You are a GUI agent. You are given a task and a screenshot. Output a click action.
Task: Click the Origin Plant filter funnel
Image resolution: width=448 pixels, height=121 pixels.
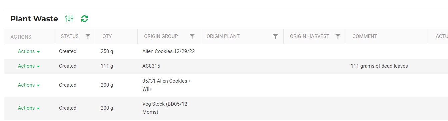click(x=276, y=36)
